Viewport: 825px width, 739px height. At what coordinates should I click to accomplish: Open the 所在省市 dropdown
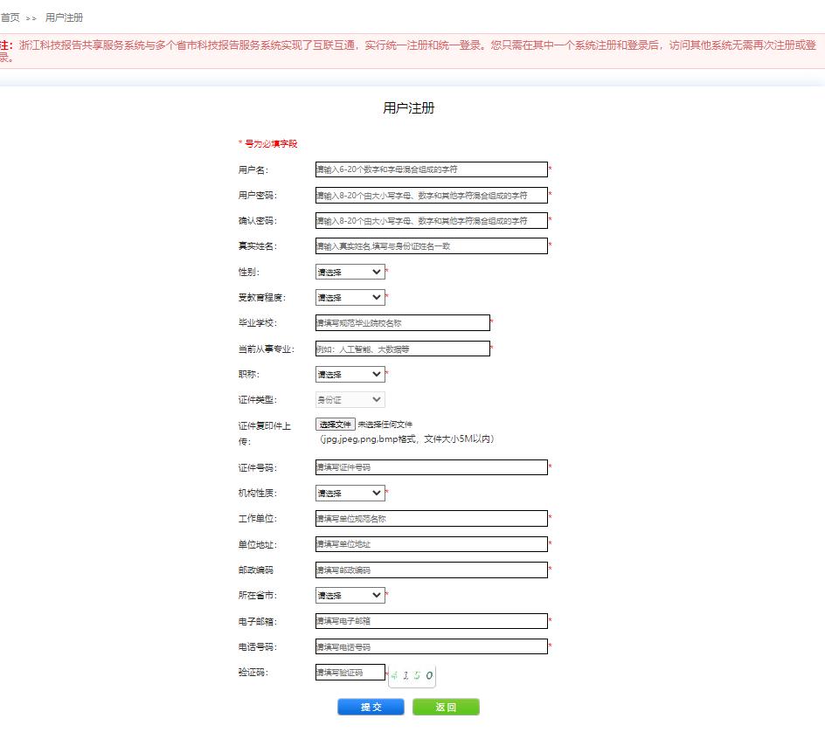[350, 596]
